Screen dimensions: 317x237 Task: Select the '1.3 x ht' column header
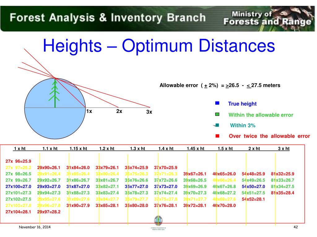pos(137,148)
